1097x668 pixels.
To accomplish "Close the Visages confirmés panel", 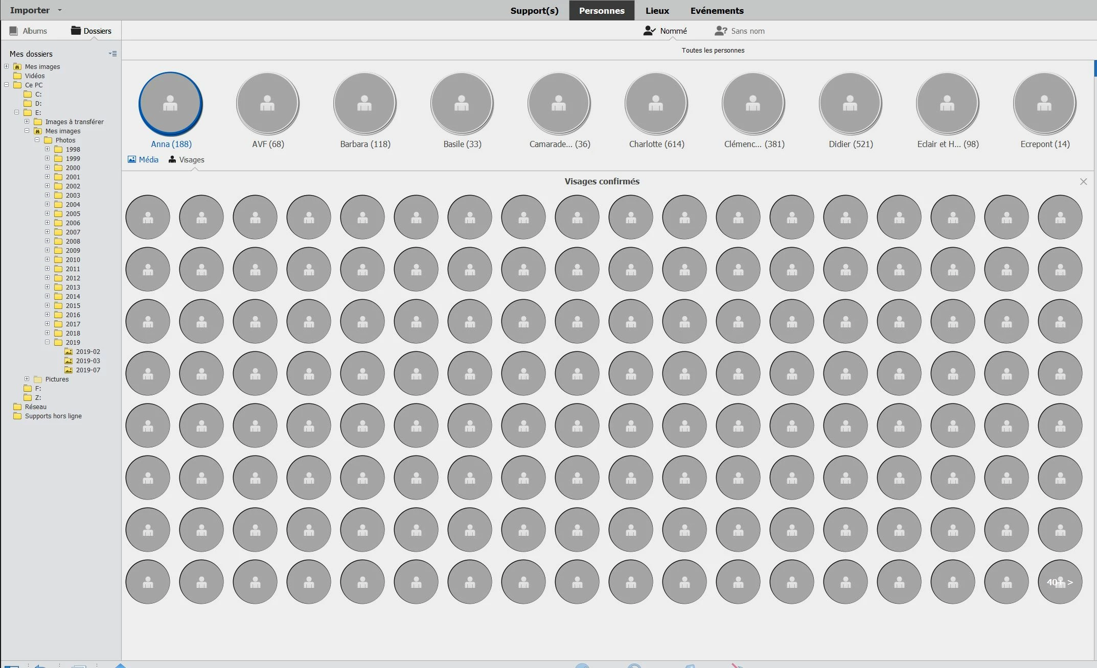I will pos(1083,182).
